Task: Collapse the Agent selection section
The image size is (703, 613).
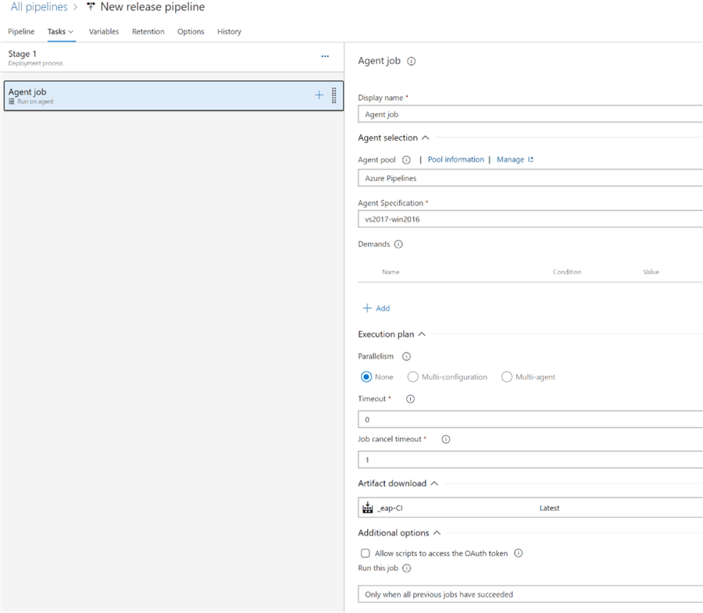Action: coord(426,138)
